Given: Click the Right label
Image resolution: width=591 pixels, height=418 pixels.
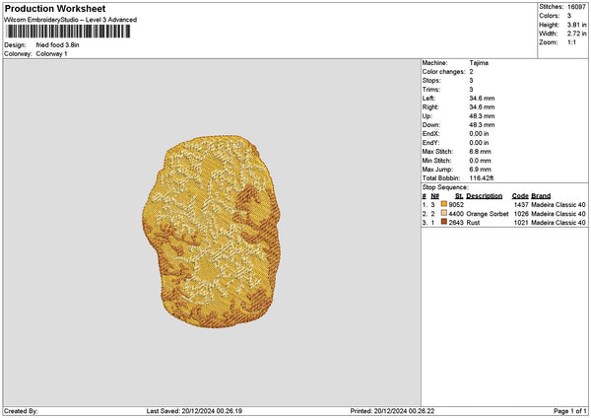Looking at the screenshot, I should point(430,107).
